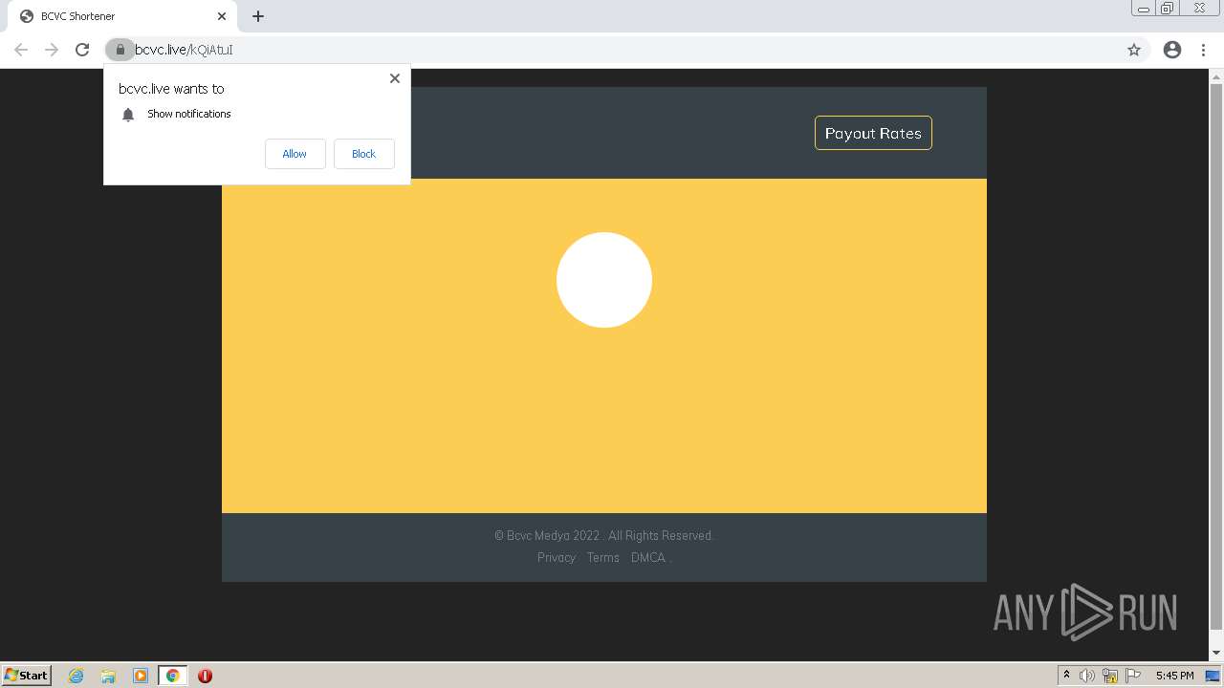This screenshot has height=688, width=1224.
Task: Minimize the Chrome window
Action: point(1144,9)
